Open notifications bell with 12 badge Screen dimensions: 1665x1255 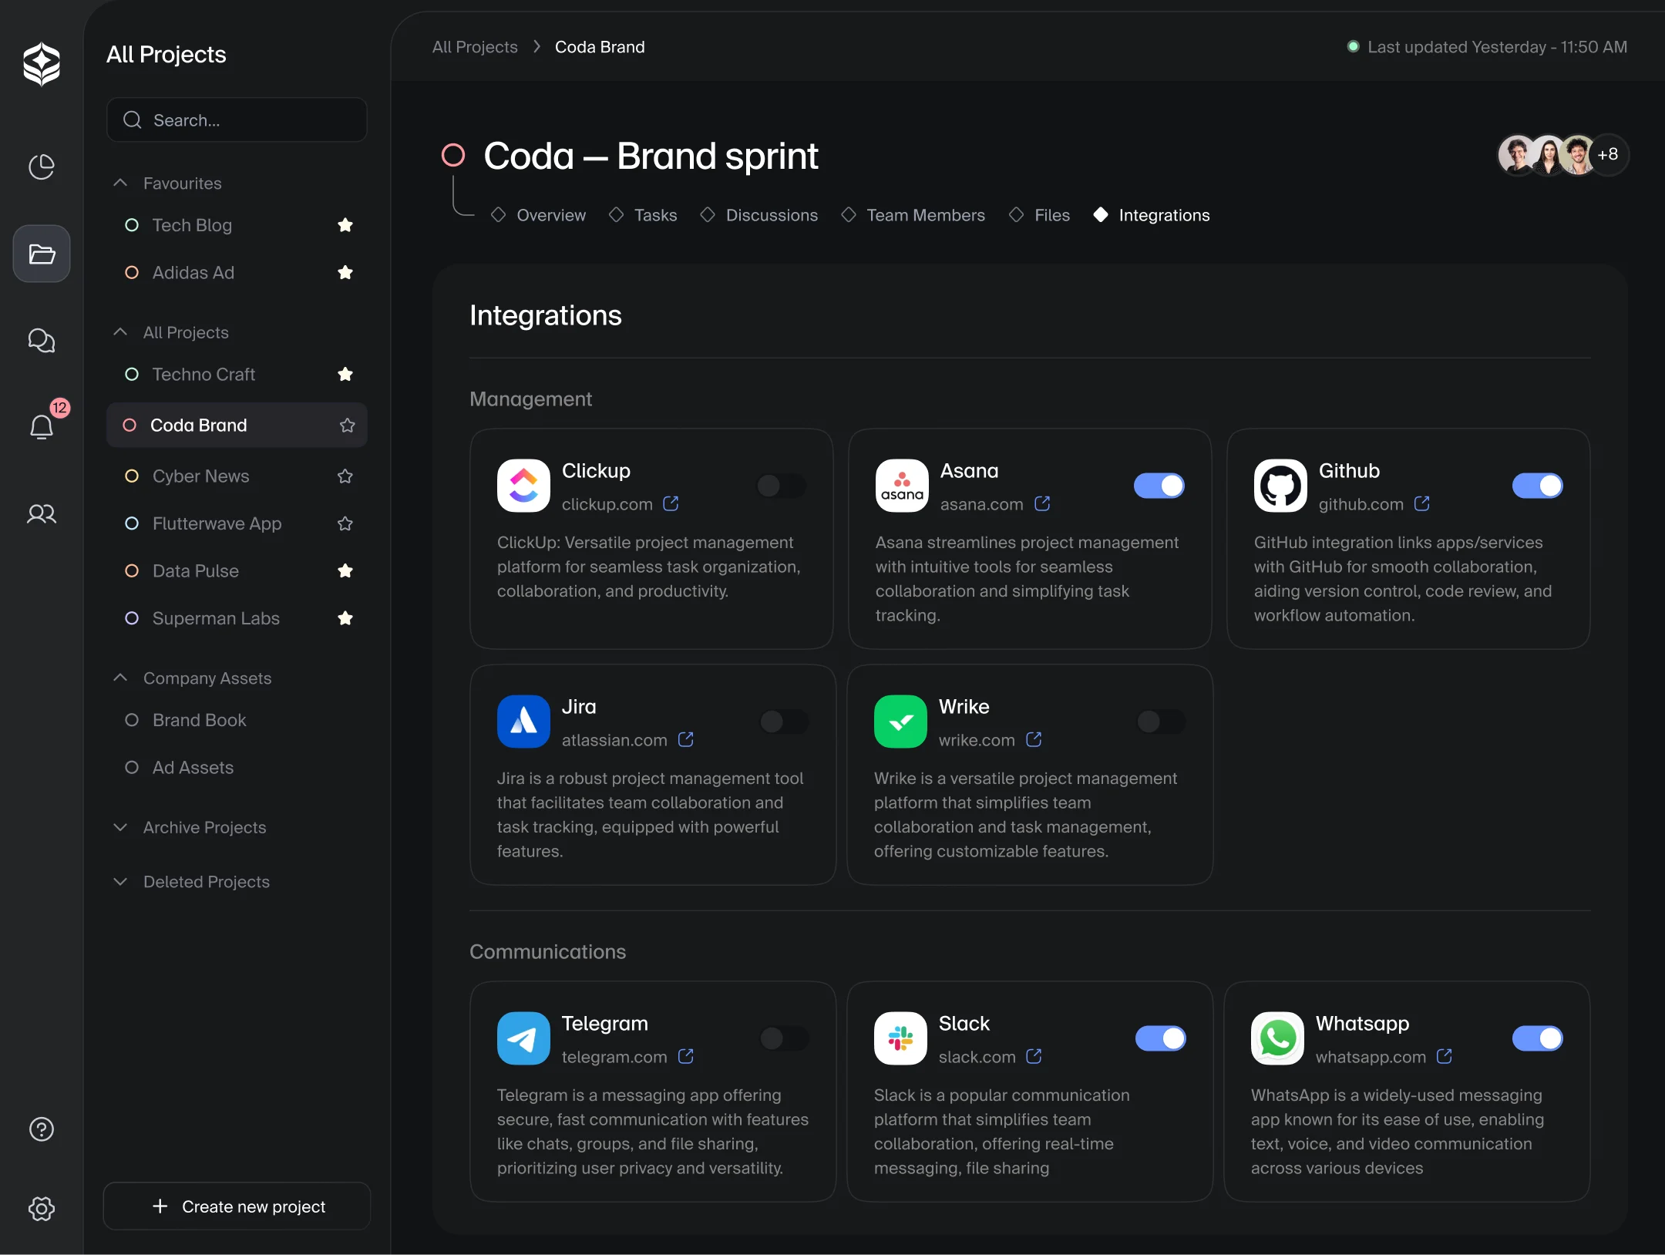42,426
